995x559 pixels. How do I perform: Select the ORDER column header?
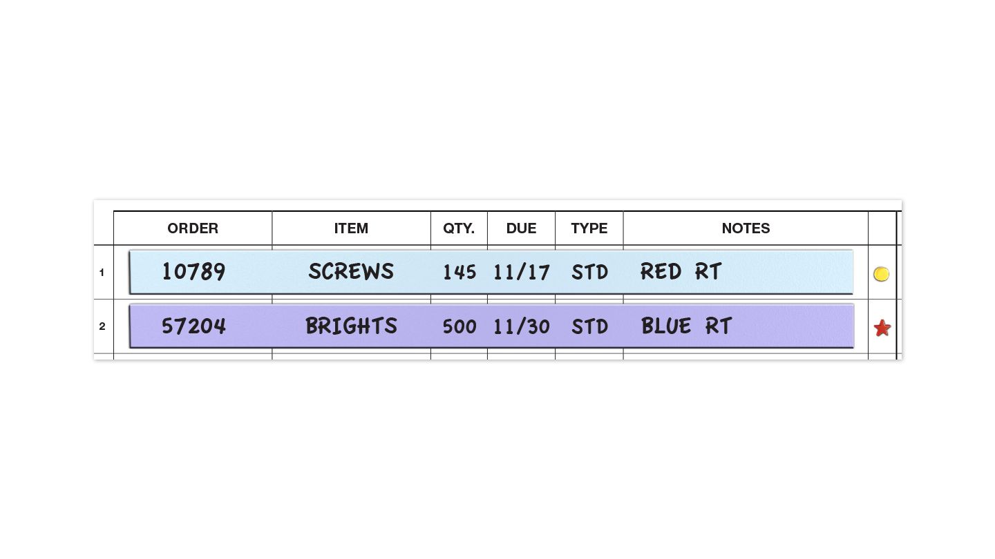click(x=193, y=228)
